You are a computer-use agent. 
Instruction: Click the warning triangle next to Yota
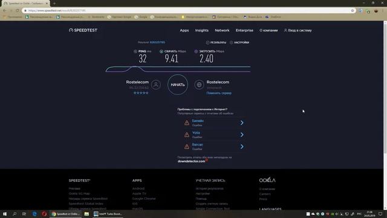187,134
